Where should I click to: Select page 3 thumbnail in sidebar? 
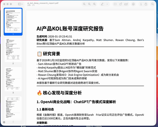(x=13, y=79)
